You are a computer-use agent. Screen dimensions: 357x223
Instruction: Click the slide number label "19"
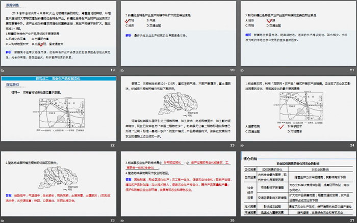(x=113, y=70)
